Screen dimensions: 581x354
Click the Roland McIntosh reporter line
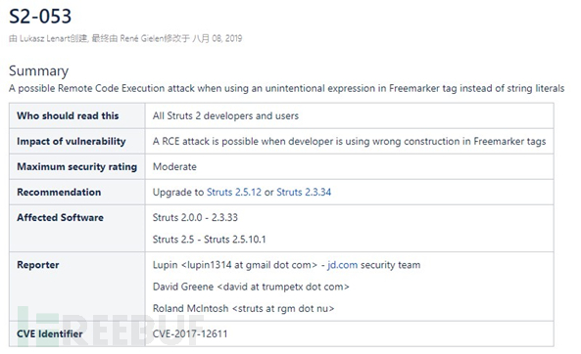pyautogui.click(x=243, y=308)
